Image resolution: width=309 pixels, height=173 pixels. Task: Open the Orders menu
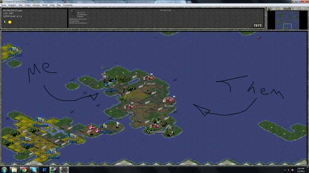(x=27, y=5)
